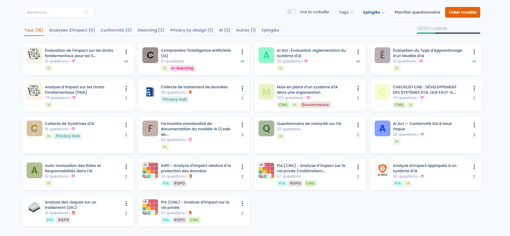Unpin the AI Act Évaluation réglementaire card

coord(358,61)
